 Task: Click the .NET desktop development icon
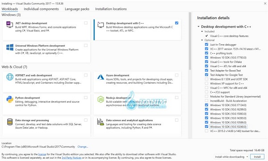tap(9, 25)
